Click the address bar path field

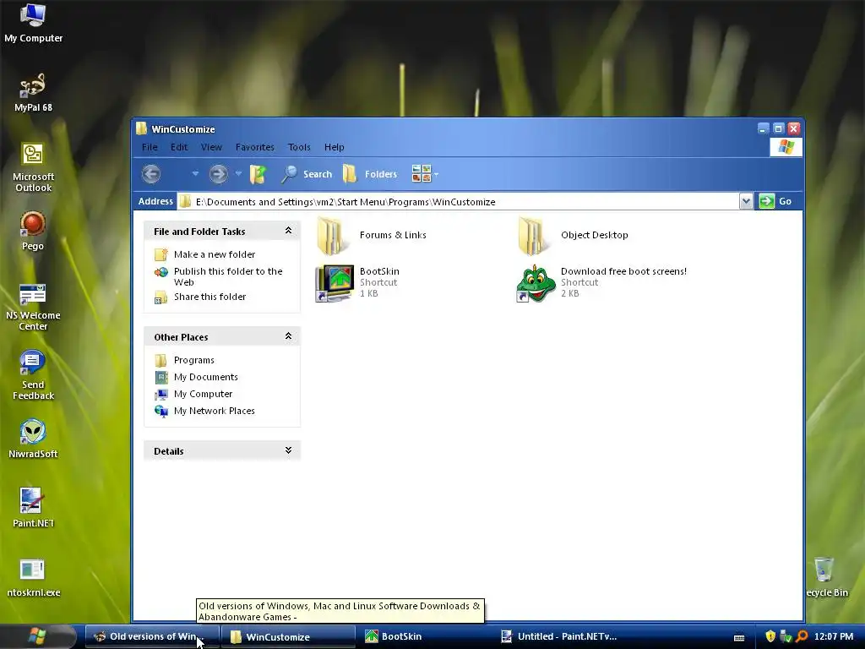click(x=458, y=201)
